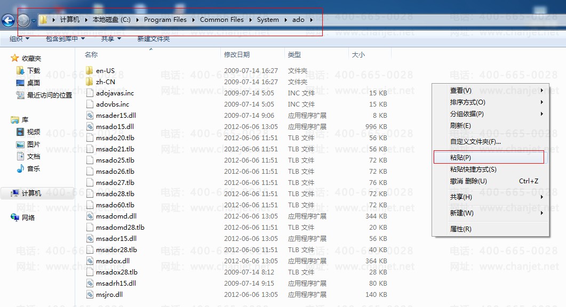Select Program Files breadcrumb segment
566x307 pixels.
point(165,20)
